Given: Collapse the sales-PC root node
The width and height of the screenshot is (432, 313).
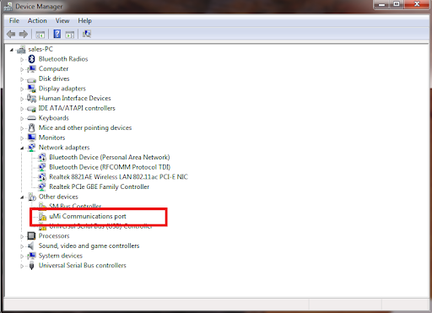Looking at the screenshot, I should click(12, 50).
